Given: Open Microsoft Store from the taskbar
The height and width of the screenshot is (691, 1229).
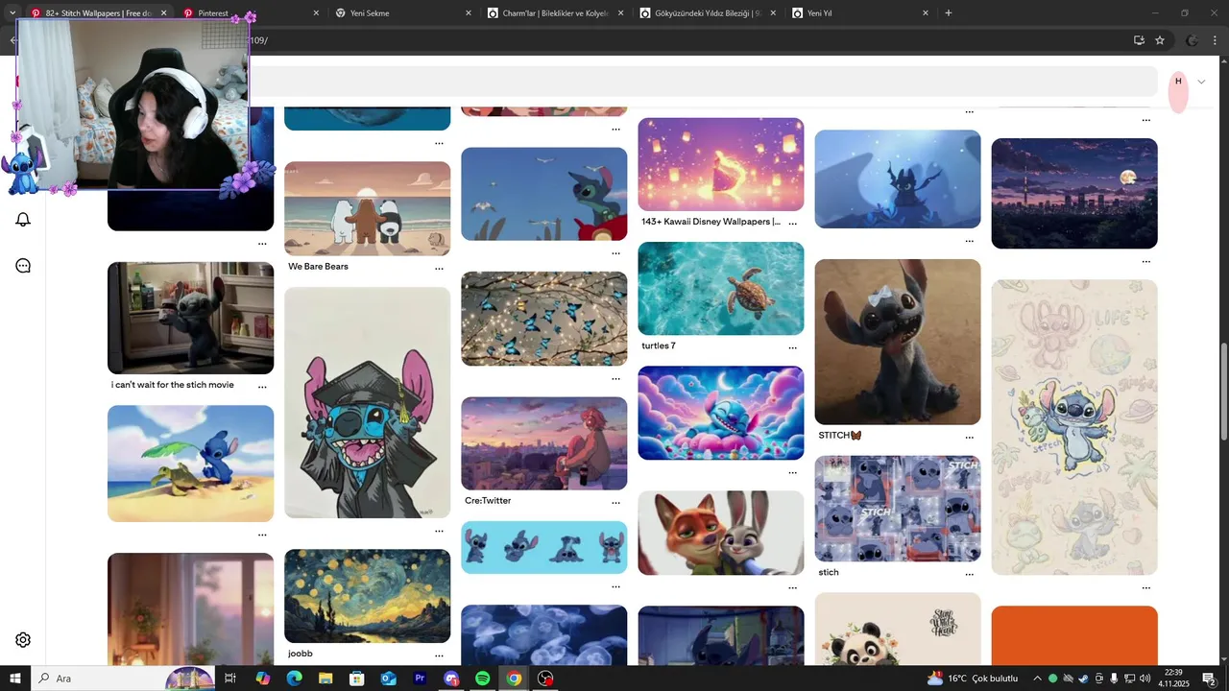Looking at the screenshot, I should pos(356,679).
